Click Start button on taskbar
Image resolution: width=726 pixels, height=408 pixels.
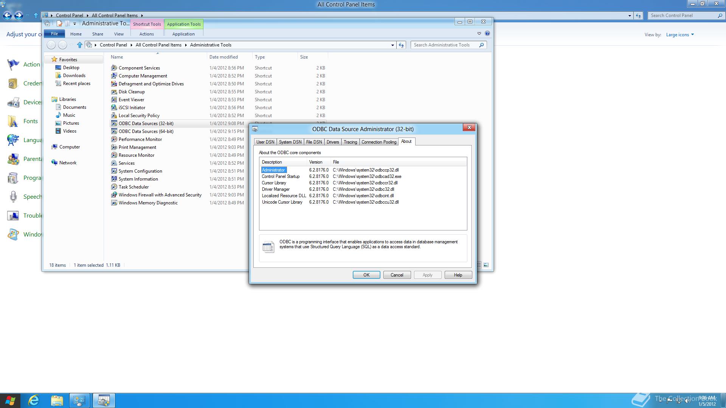click(x=10, y=400)
